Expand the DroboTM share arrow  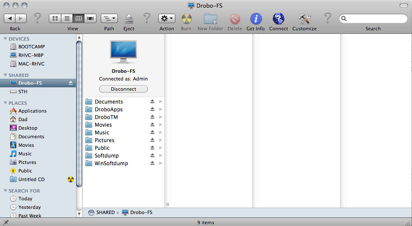coord(160,117)
